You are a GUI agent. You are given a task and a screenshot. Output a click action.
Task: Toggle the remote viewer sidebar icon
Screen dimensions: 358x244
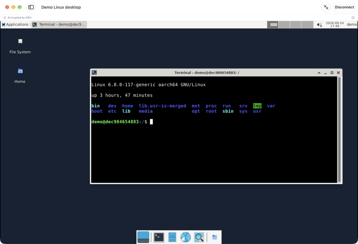click(31, 7)
